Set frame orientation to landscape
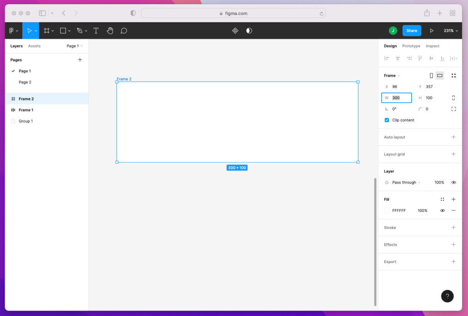The width and height of the screenshot is (468, 316). [x=440, y=76]
